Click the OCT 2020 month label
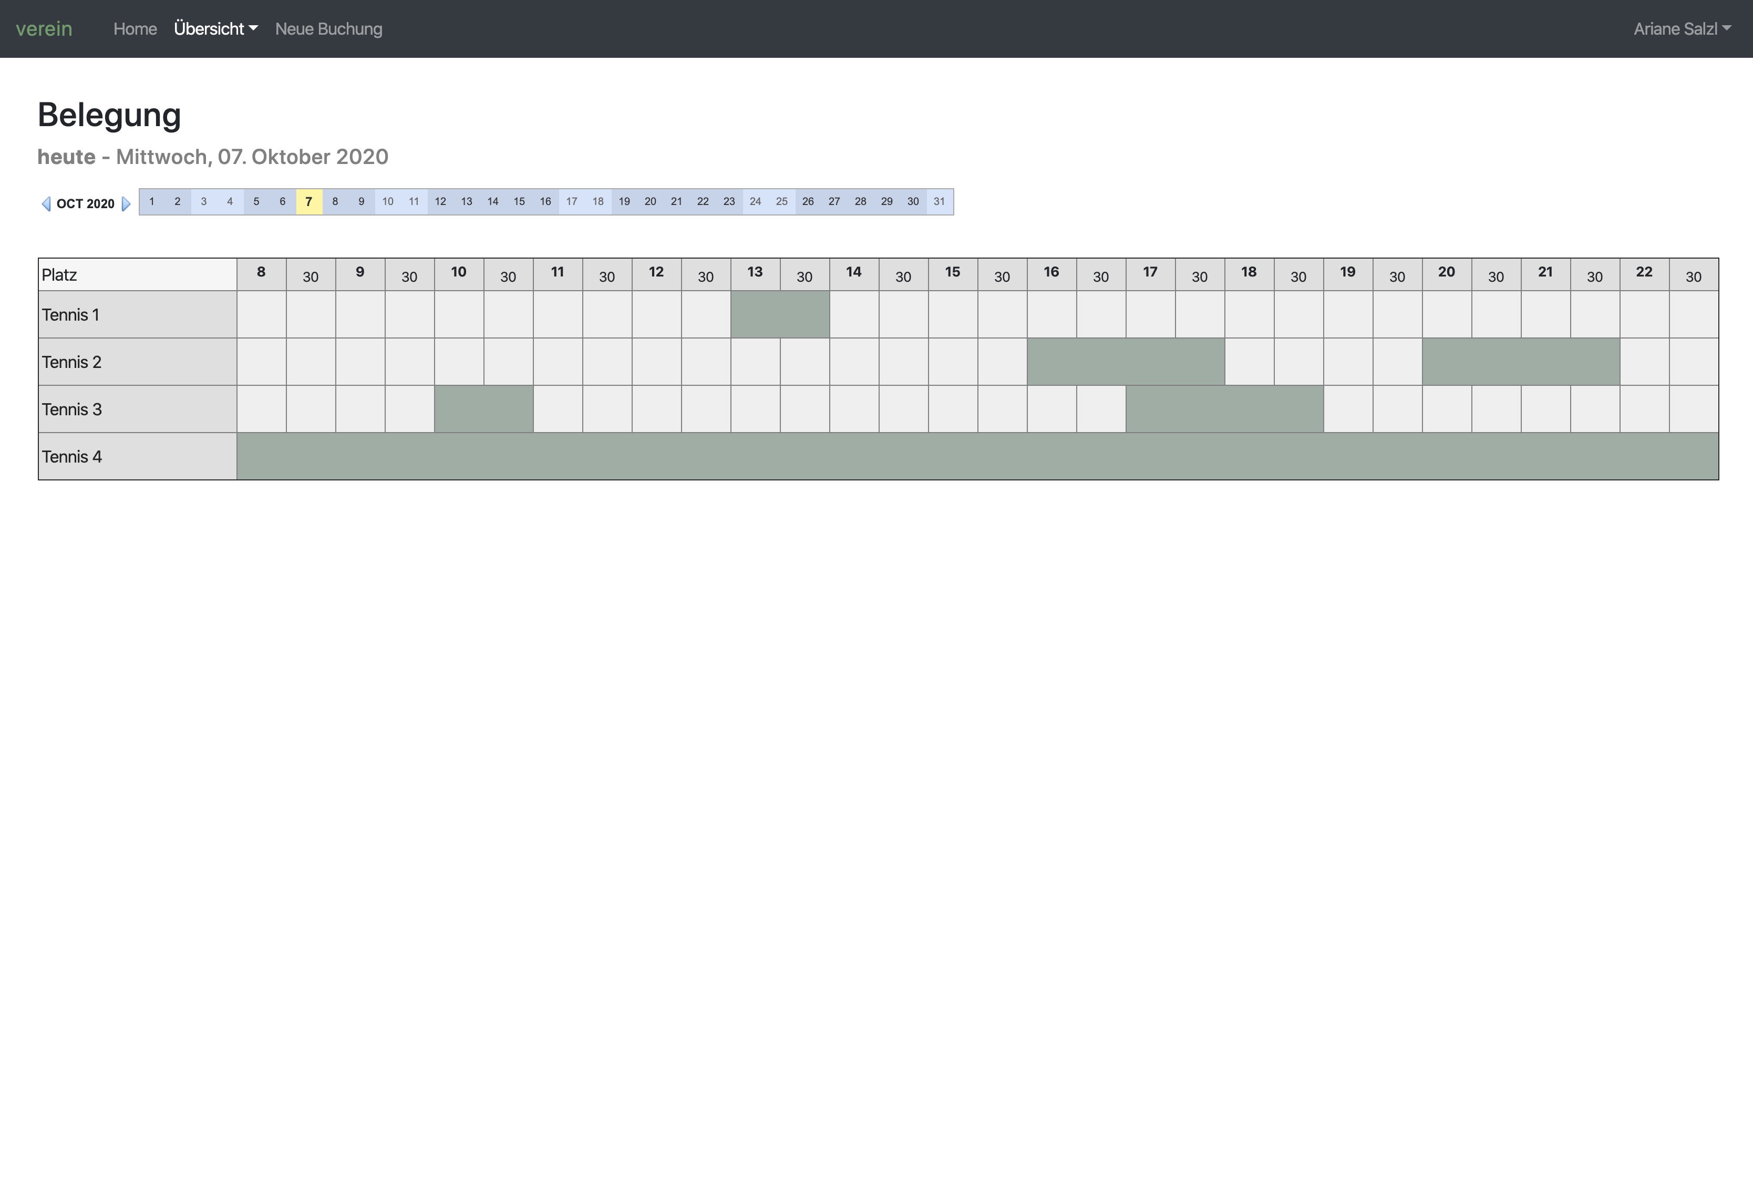The height and width of the screenshot is (1189, 1753). [x=86, y=204]
